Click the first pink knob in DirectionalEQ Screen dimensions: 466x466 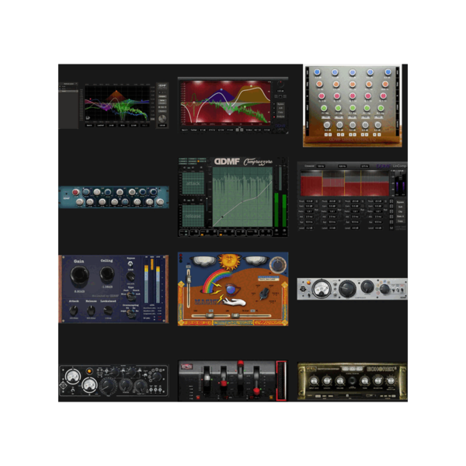[x=322, y=96]
